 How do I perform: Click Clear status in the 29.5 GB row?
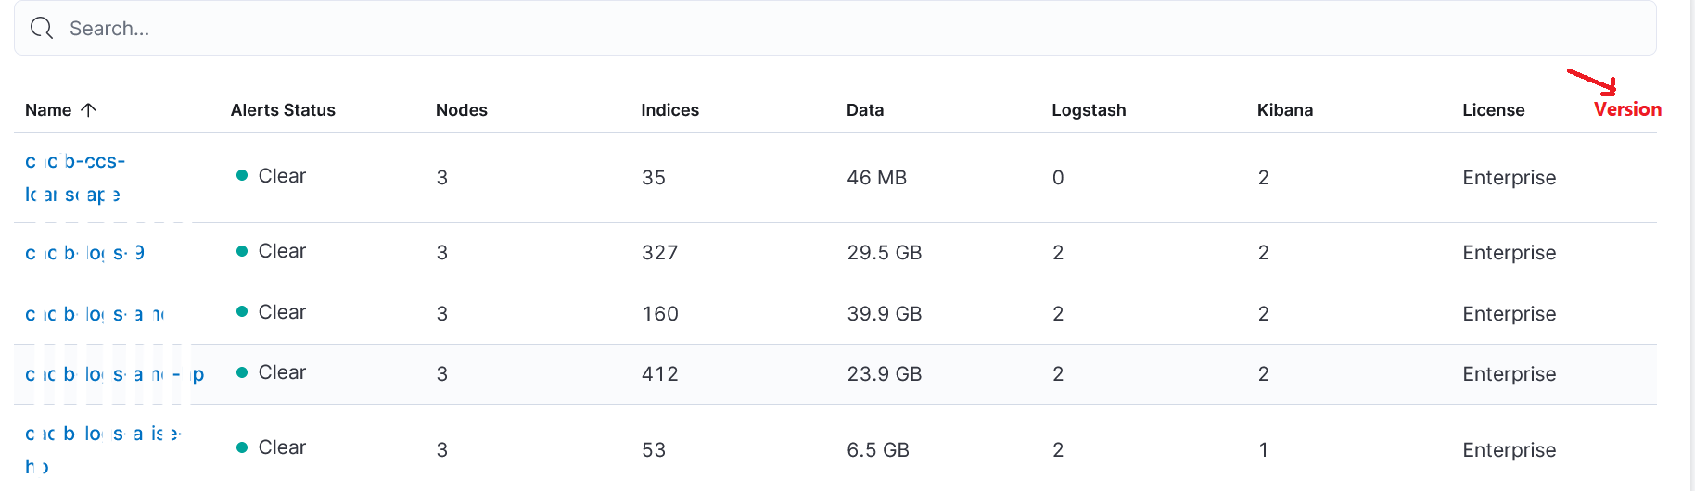pyautogui.click(x=272, y=251)
